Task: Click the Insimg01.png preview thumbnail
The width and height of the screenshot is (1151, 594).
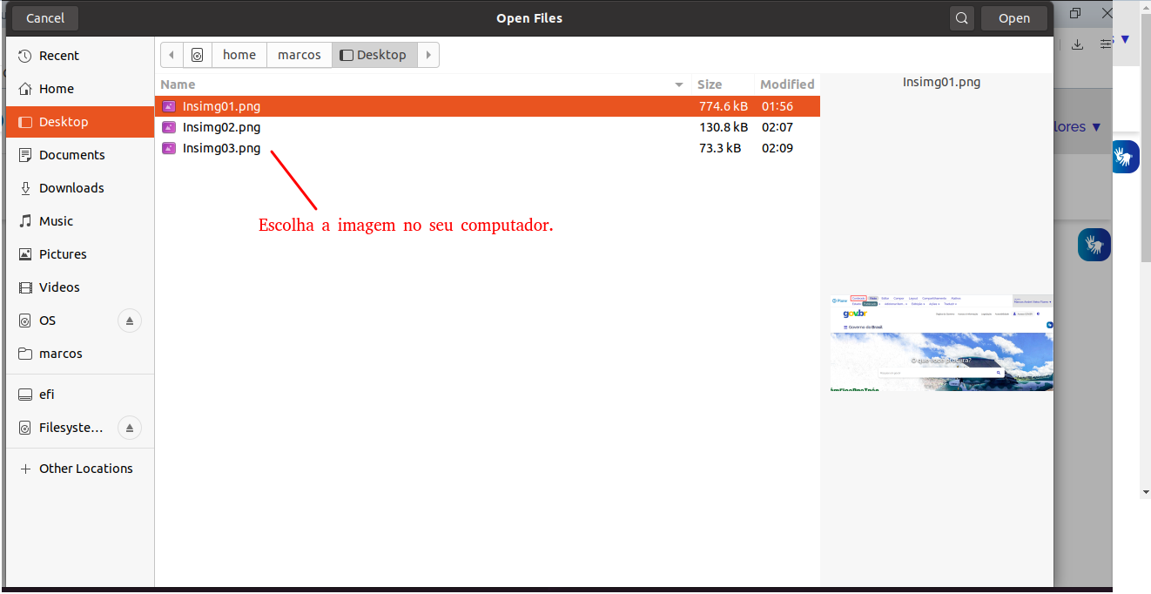Action: coord(941,343)
